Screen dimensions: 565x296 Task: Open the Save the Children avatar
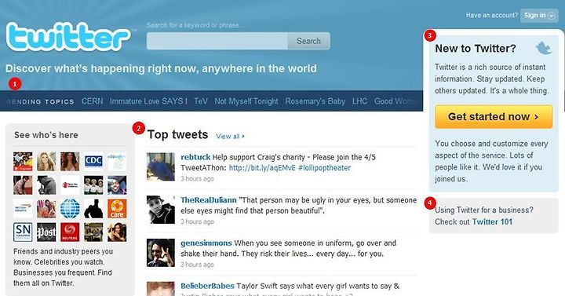click(70, 185)
